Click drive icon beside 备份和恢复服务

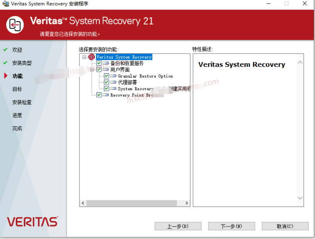[x=106, y=63]
